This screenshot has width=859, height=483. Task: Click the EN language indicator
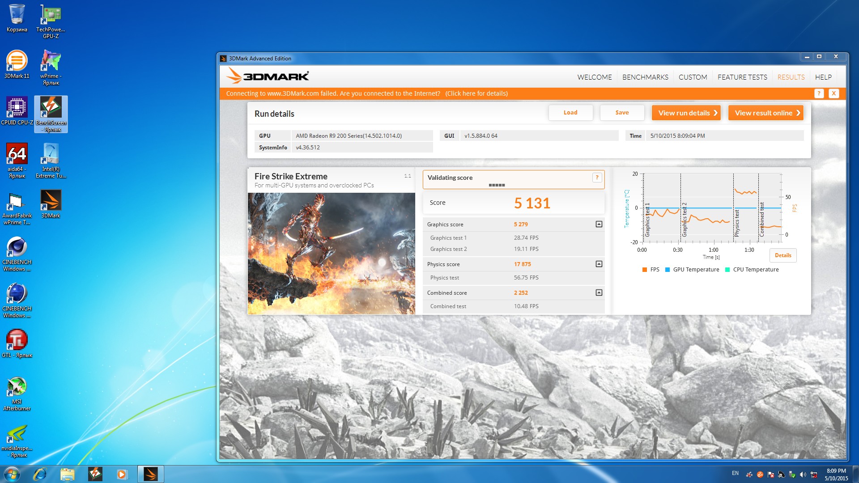point(735,473)
